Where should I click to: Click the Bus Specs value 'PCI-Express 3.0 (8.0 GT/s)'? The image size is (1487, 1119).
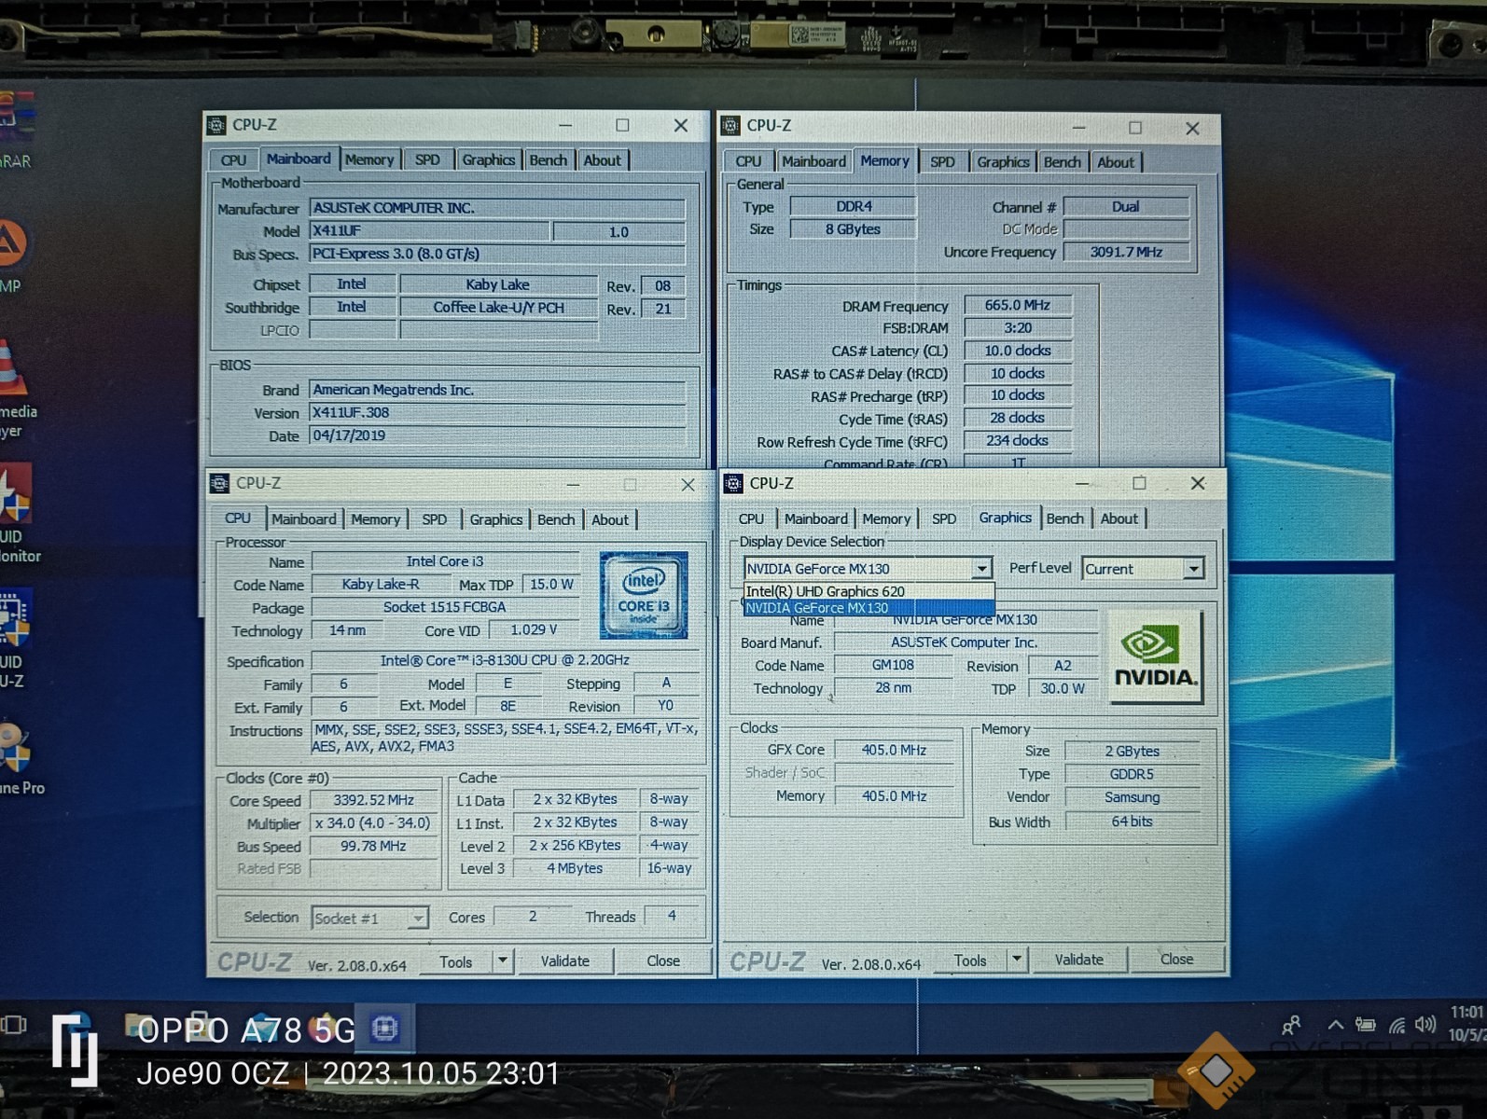pyautogui.click(x=497, y=254)
